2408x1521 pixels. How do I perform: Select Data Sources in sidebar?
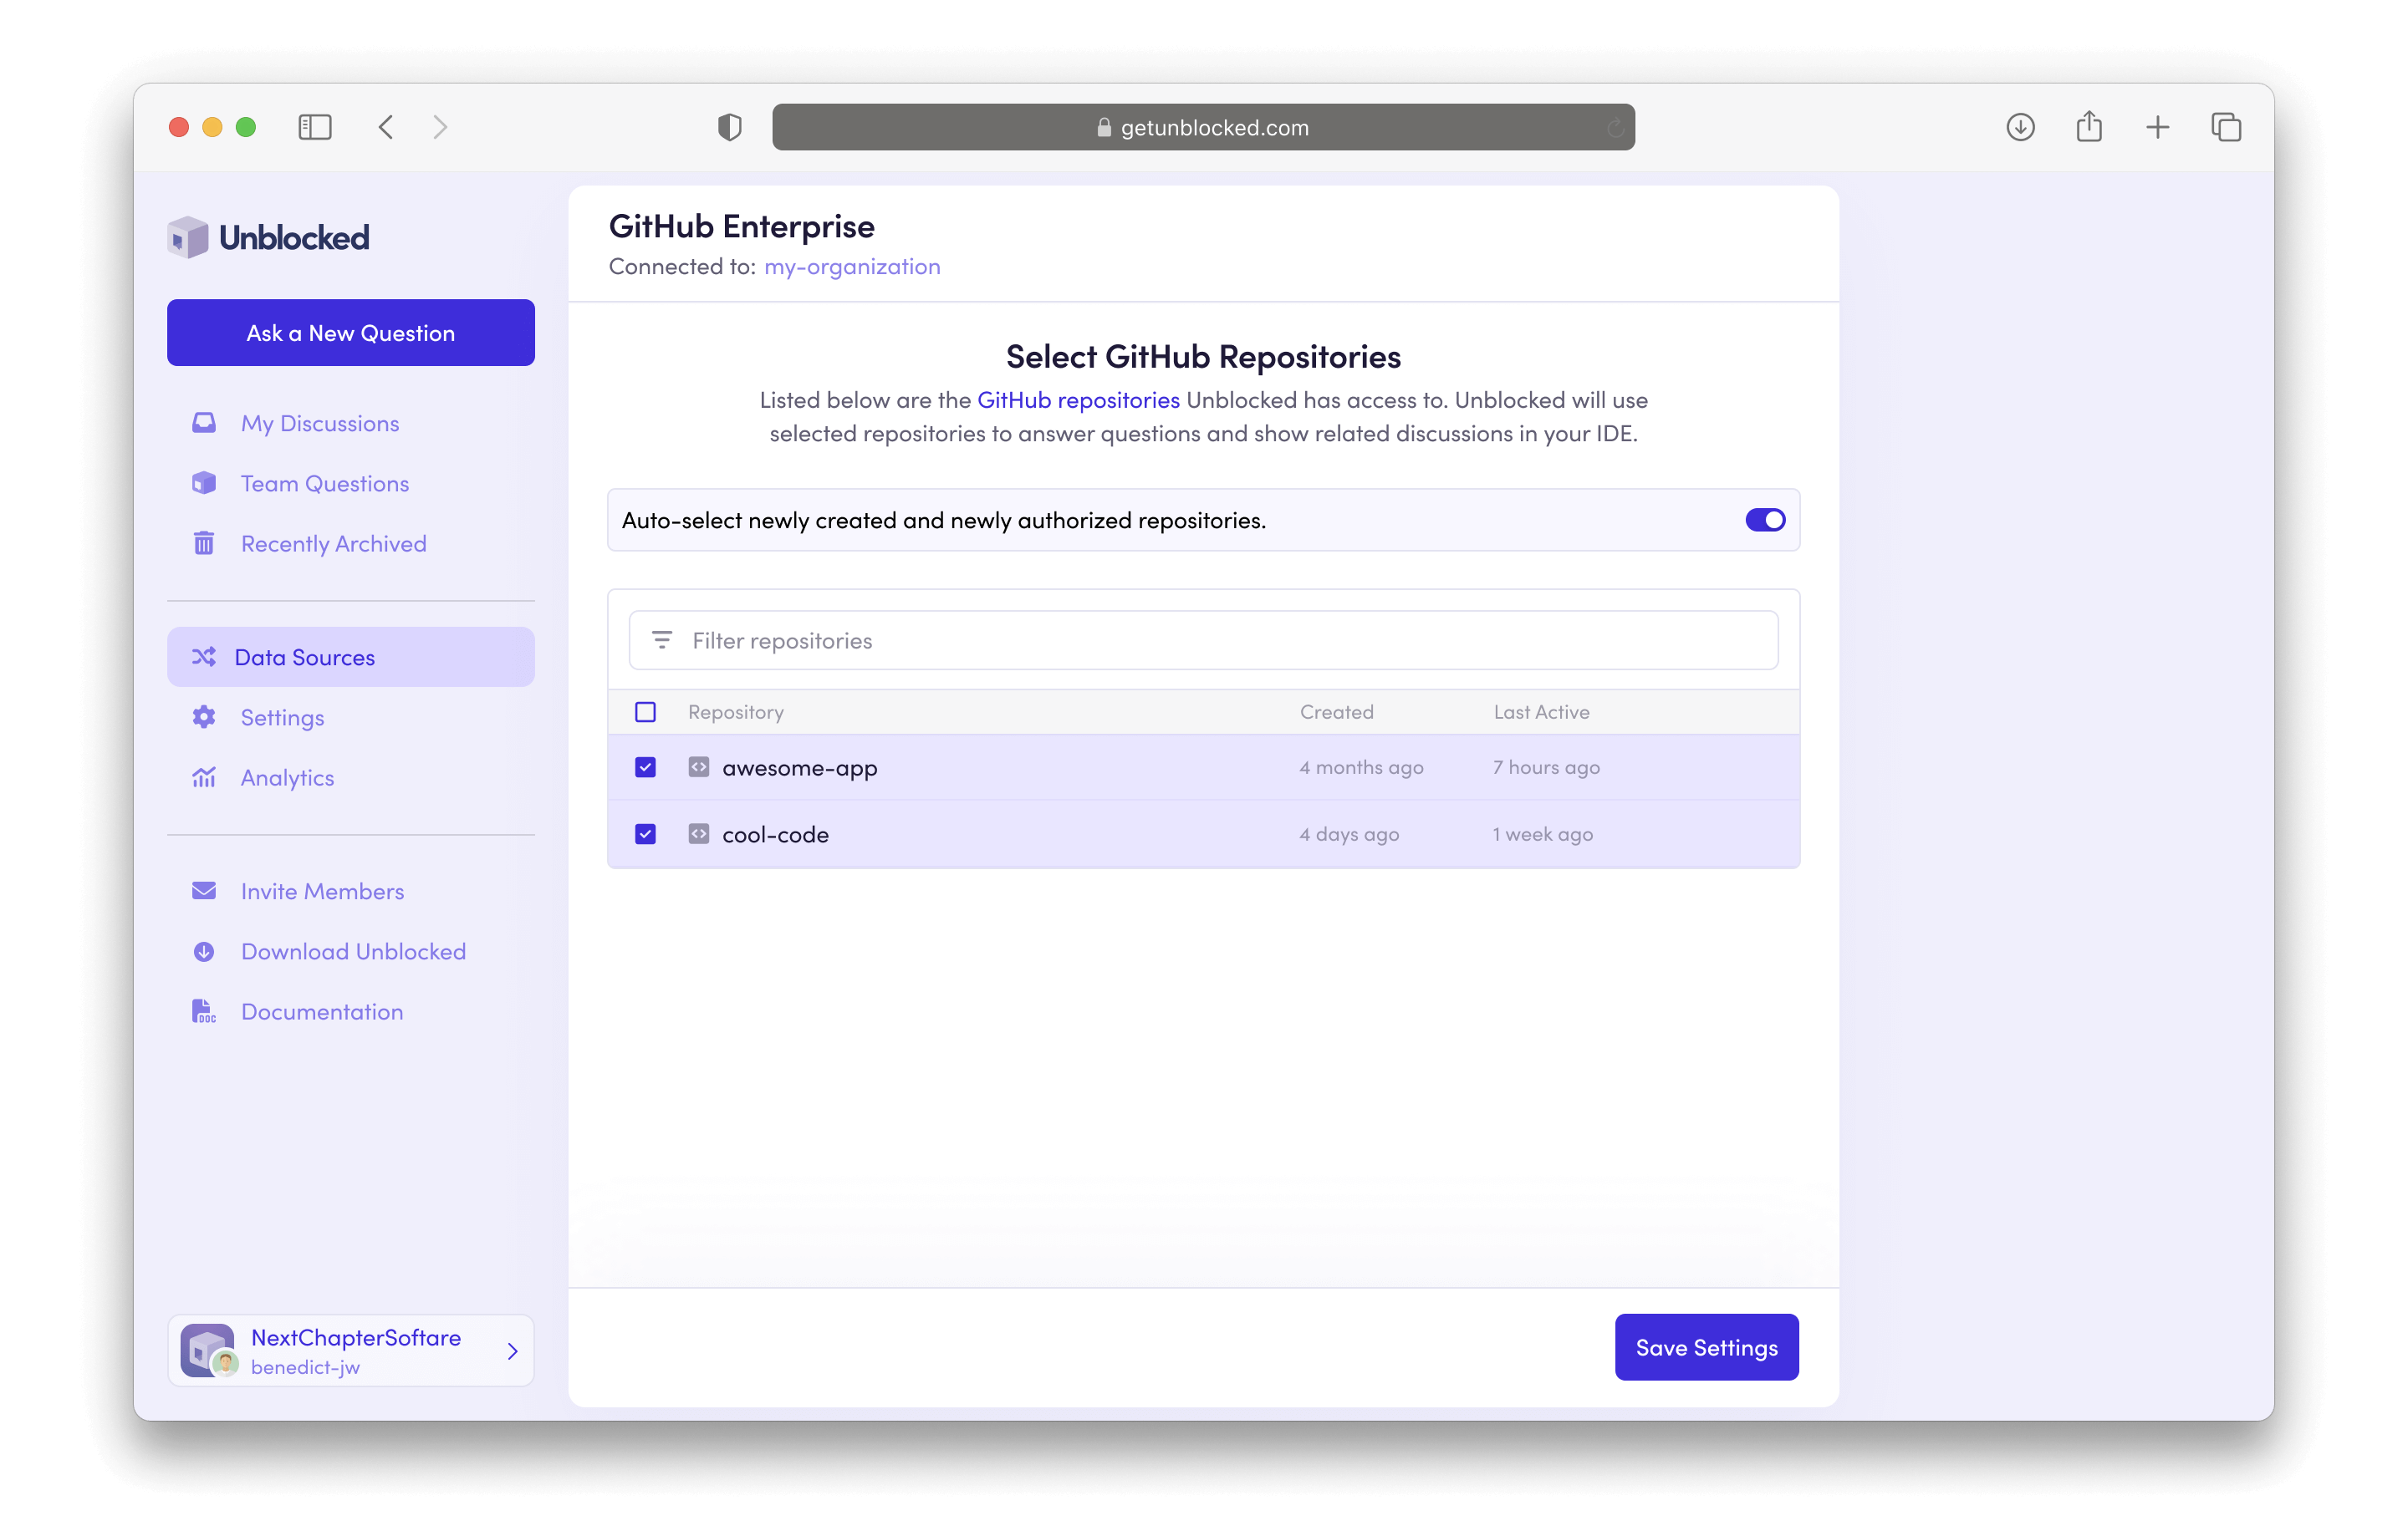tap(351, 657)
